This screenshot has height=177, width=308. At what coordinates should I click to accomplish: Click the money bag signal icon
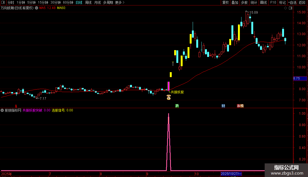coord(168,97)
